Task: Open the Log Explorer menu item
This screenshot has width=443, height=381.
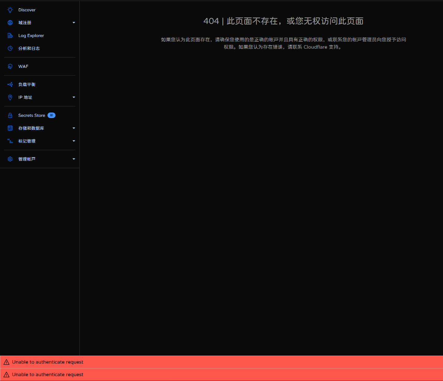Action: pos(31,35)
